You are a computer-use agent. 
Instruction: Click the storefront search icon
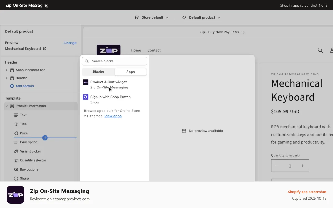point(320,50)
